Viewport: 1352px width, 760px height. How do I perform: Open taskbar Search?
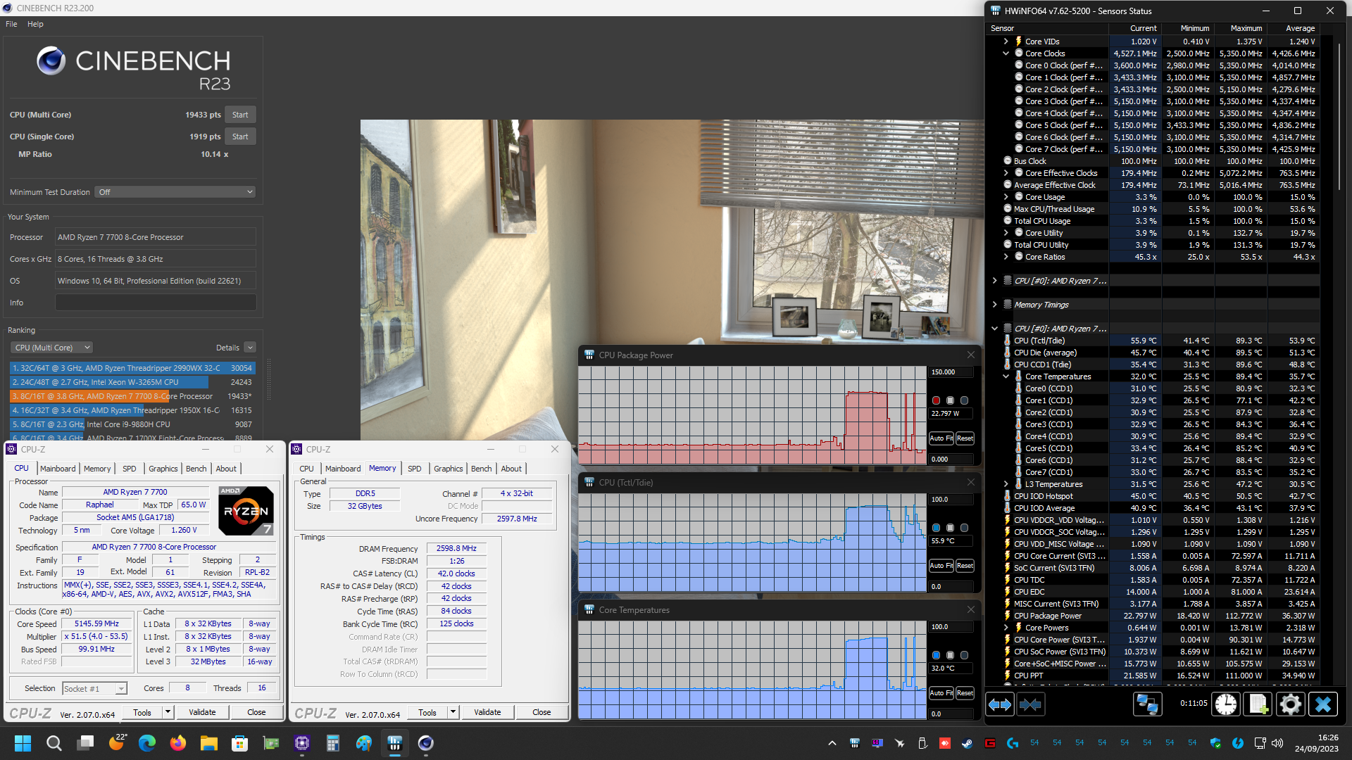pos(54,743)
